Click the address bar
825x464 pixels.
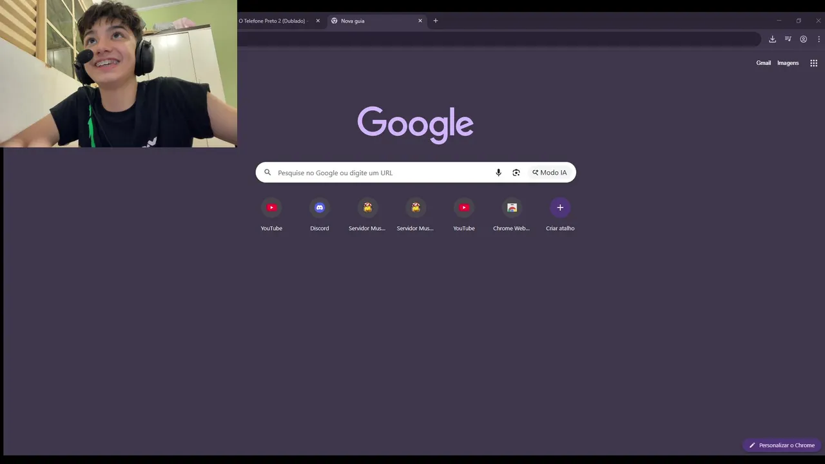click(x=499, y=39)
